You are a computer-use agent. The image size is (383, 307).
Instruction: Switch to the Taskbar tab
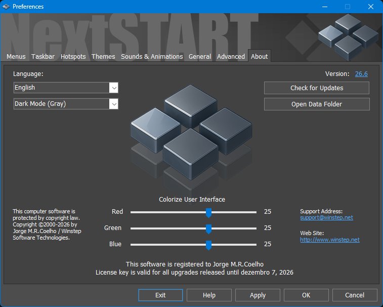coord(43,57)
